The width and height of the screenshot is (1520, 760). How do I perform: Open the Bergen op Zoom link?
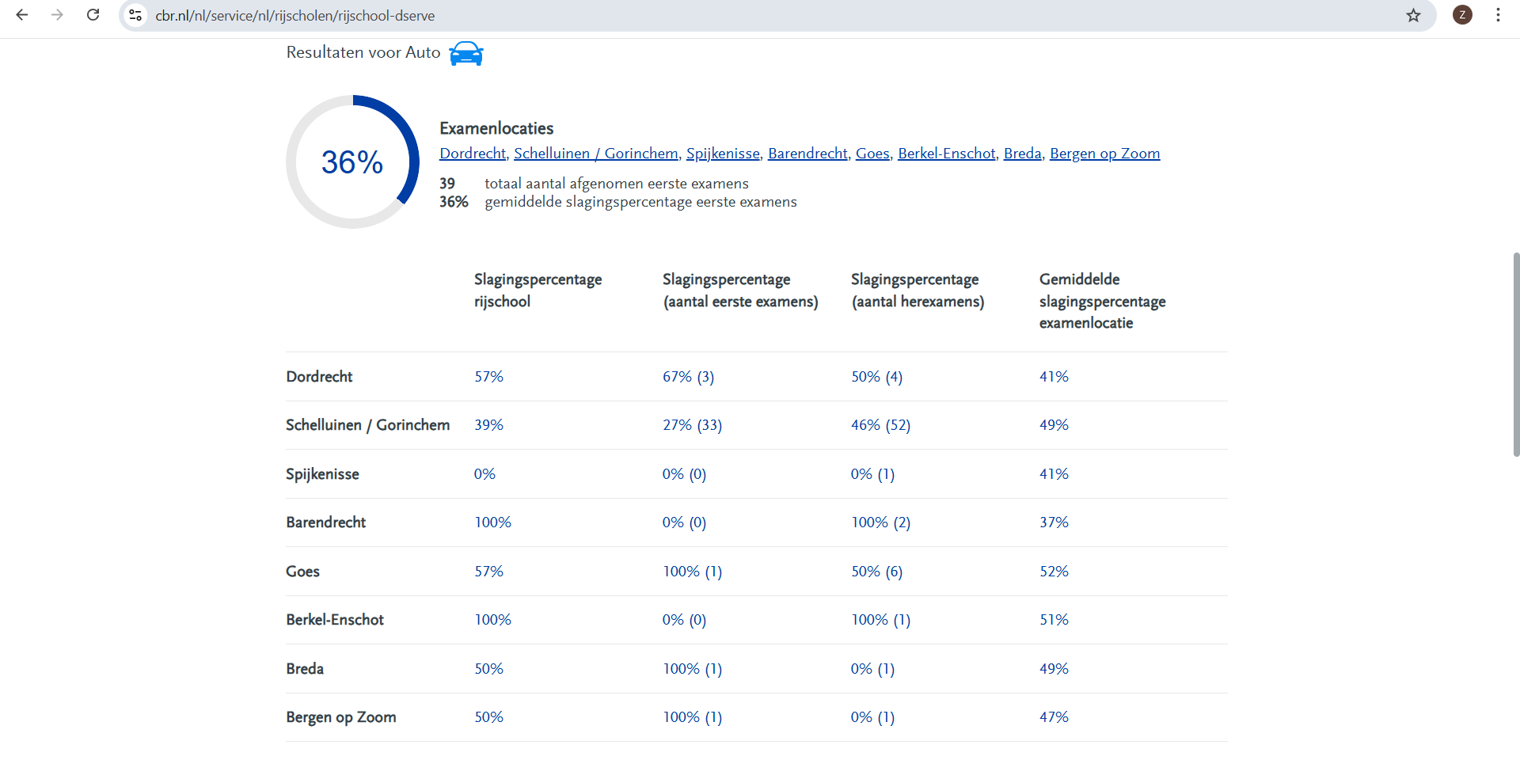pos(1104,154)
